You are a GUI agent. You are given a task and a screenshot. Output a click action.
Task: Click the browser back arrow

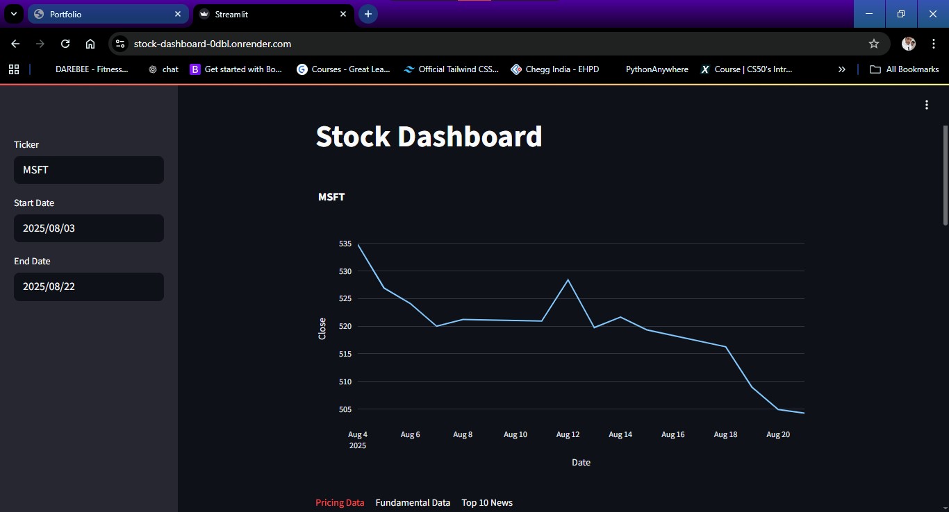pos(15,43)
